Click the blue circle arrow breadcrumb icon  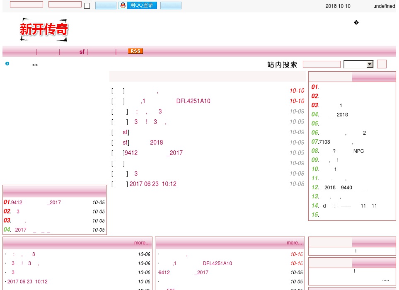coord(7,64)
